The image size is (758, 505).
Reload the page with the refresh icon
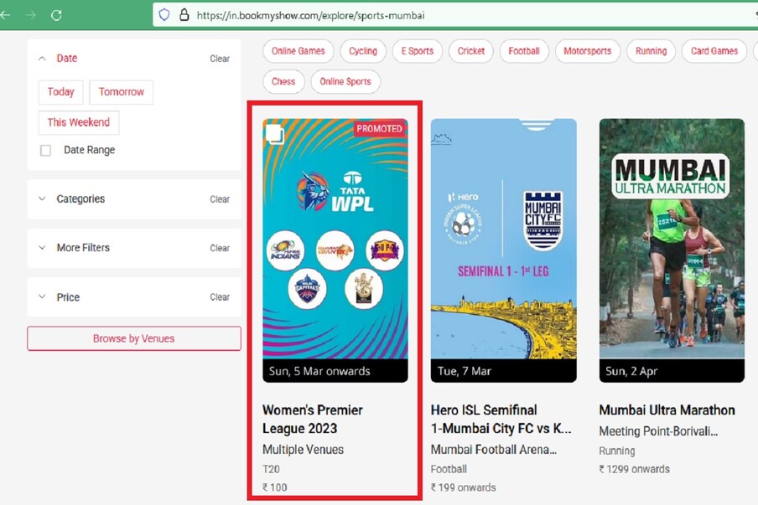click(56, 15)
